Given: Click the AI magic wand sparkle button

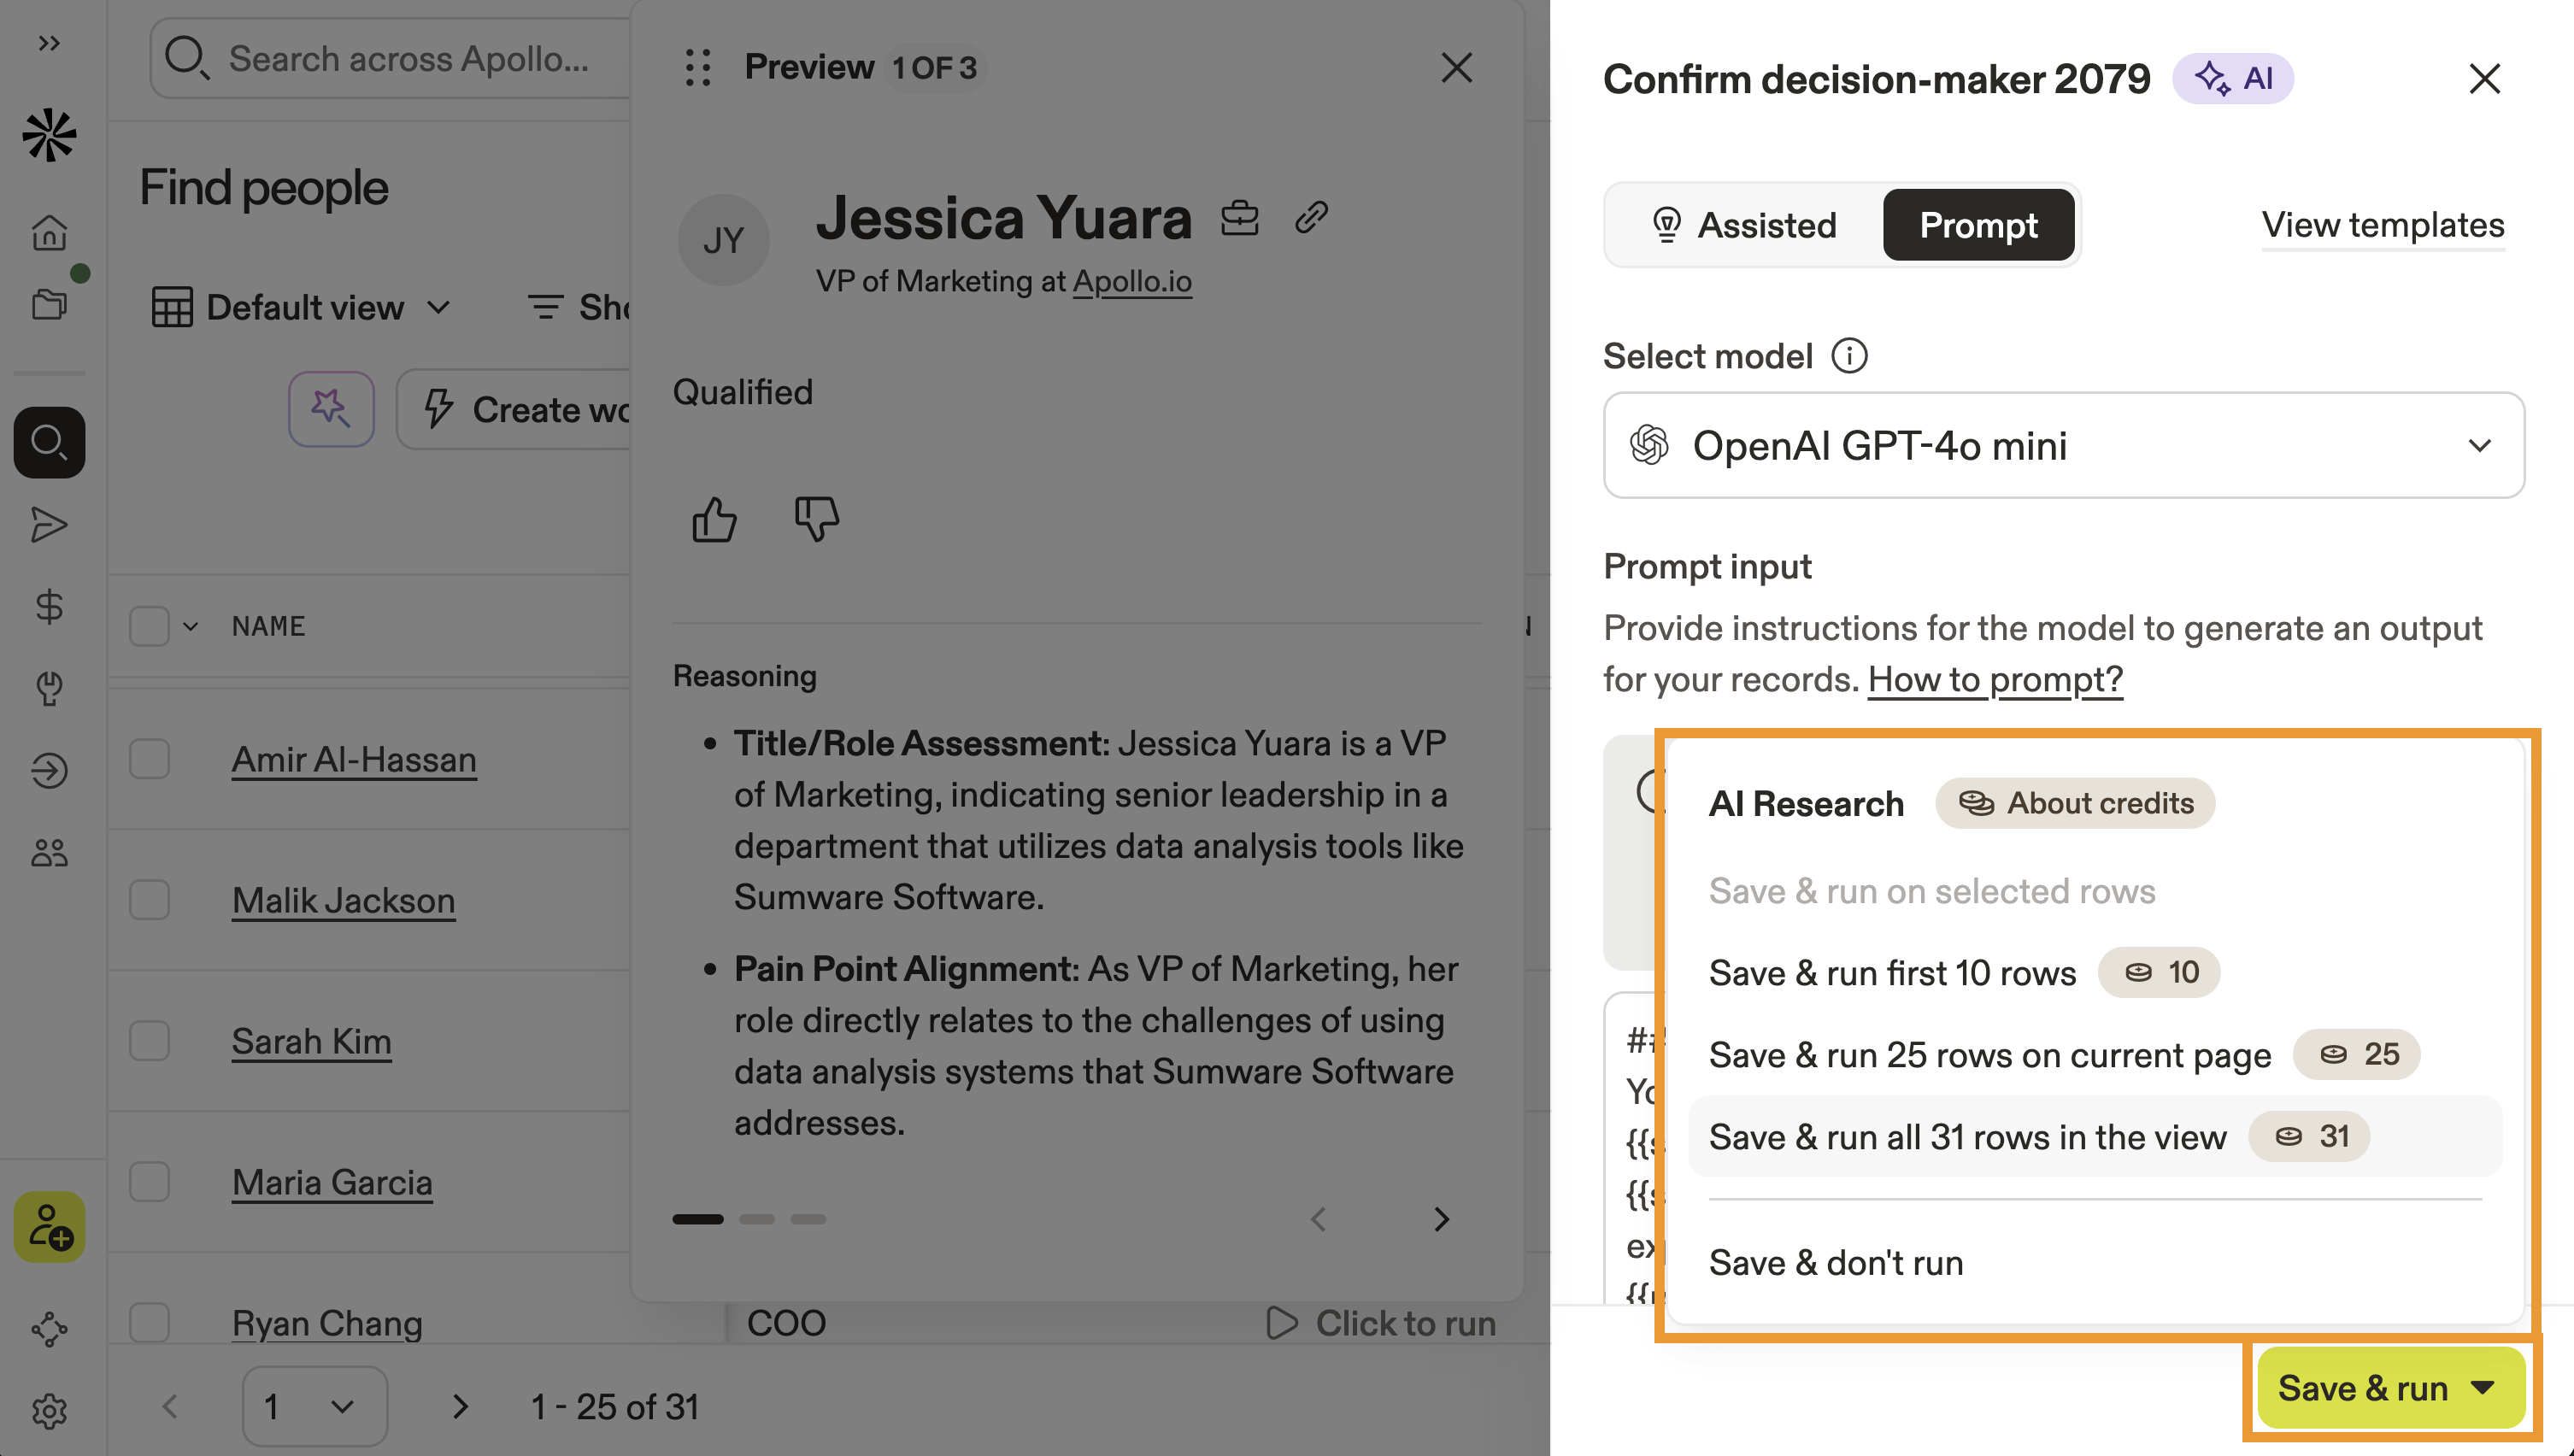Looking at the screenshot, I should tap(331, 409).
